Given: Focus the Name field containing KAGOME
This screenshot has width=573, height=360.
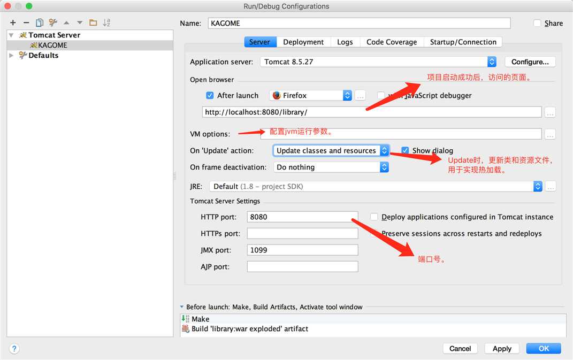Looking at the screenshot, I should pos(359,23).
